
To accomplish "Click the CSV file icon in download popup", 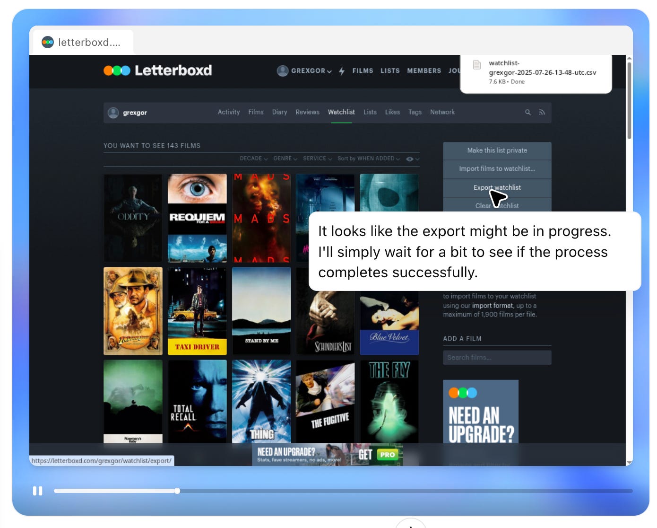I will [x=477, y=65].
